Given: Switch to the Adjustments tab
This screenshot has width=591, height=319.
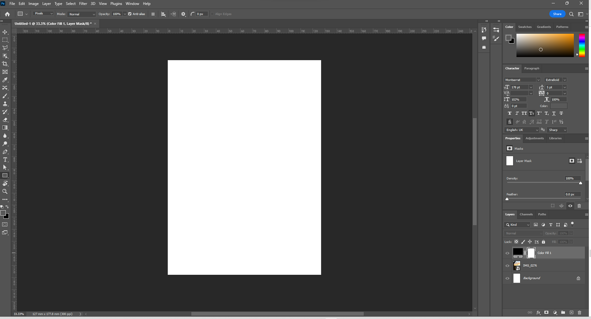Looking at the screenshot, I should (535, 138).
